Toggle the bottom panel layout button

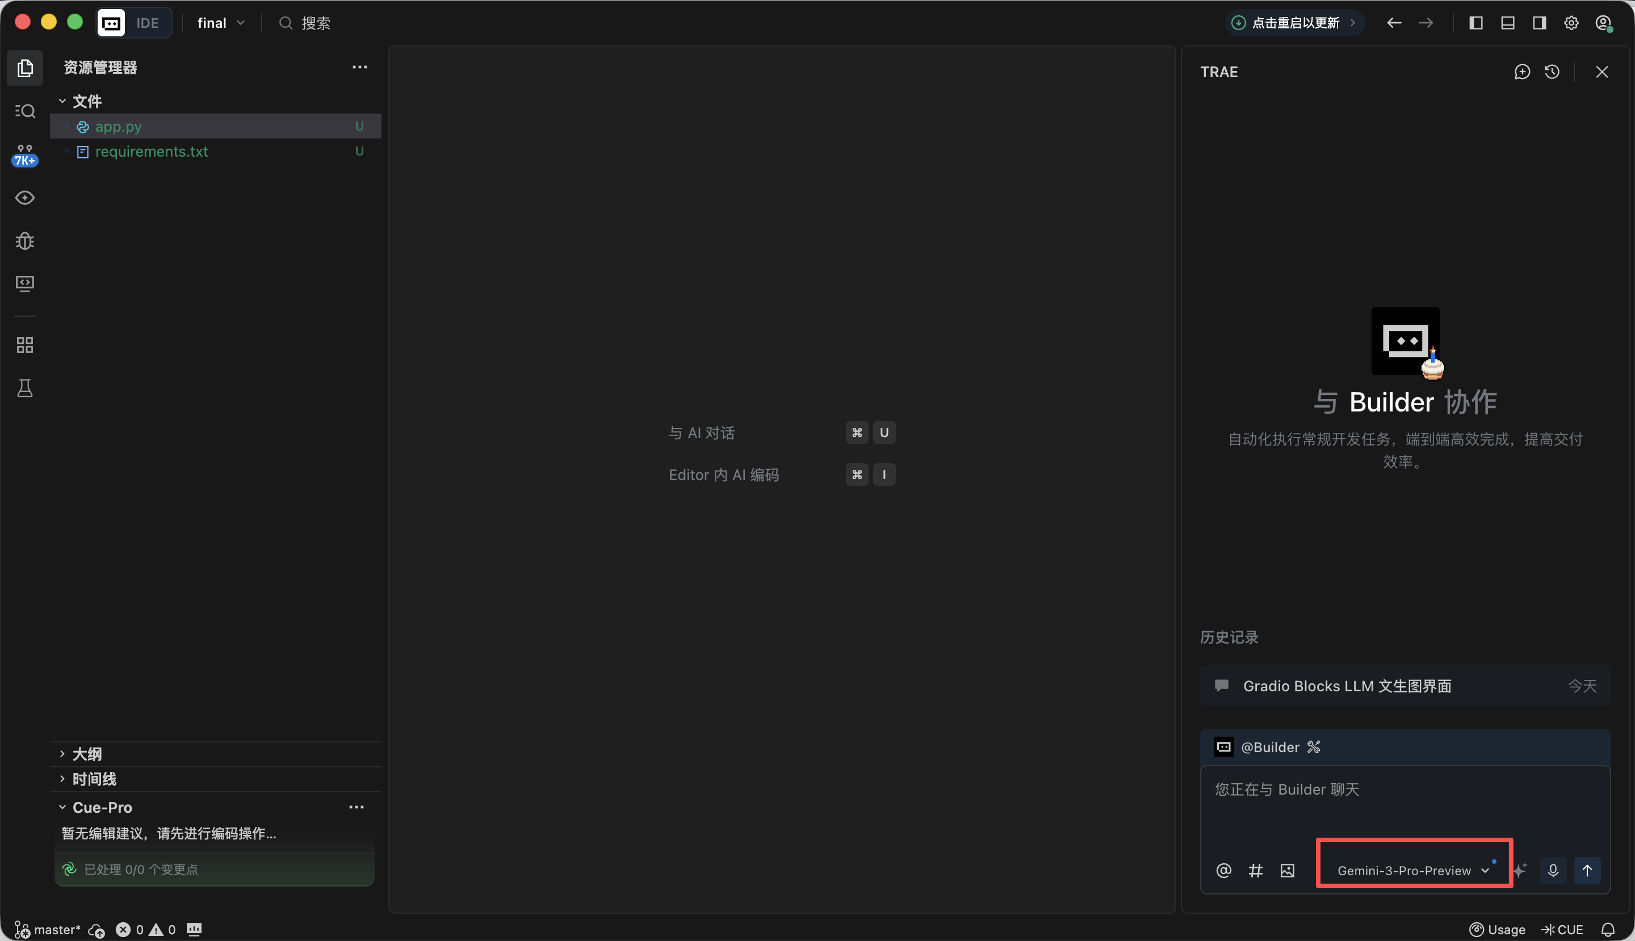(x=1508, y=23)
